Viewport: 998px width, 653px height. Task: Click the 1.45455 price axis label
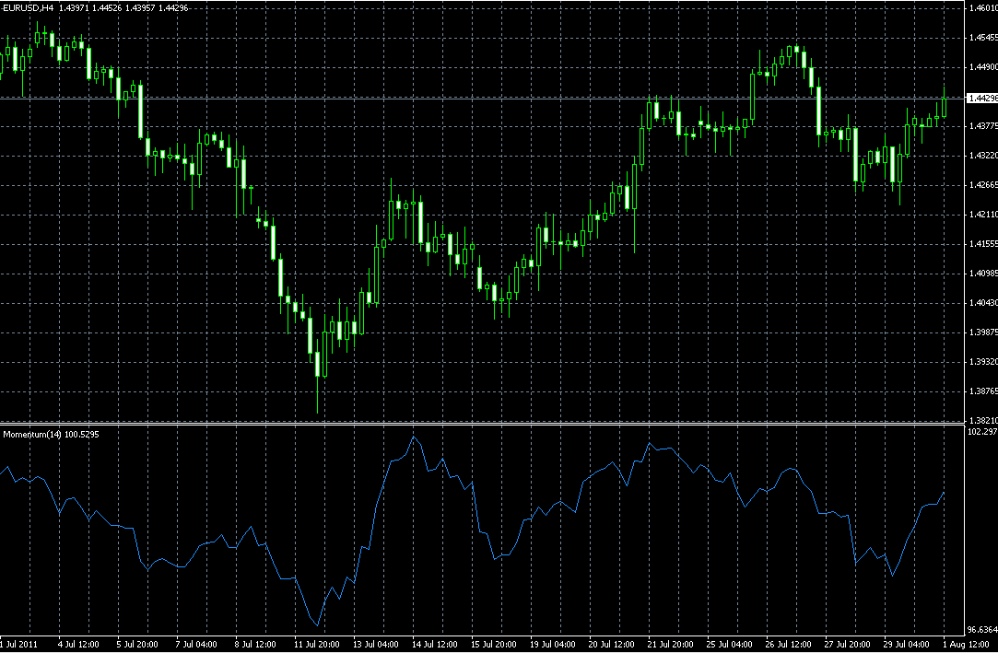982,38
